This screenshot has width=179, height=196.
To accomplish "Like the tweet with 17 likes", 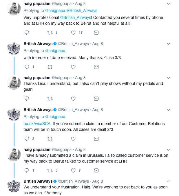I will coord(73,33).
